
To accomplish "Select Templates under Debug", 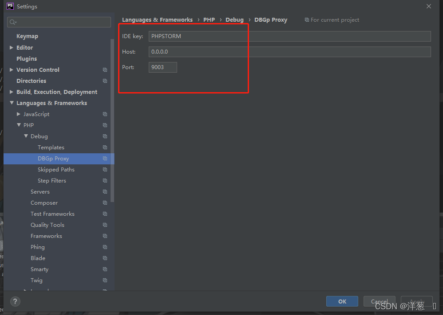I will click(x=51, y=148).
